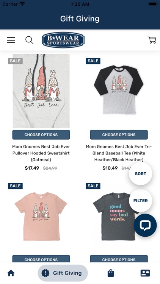Open the hamburger menu icon
Image resolution: width=160 pixels, height=284 pixels.
(11, 40)
